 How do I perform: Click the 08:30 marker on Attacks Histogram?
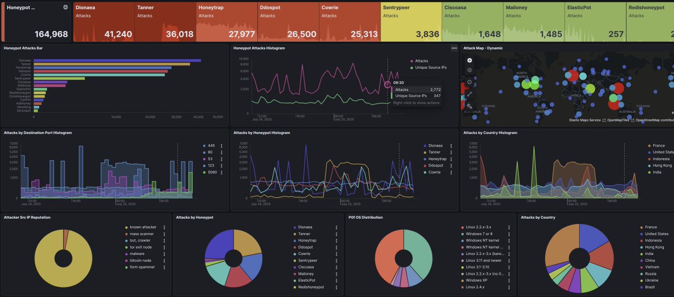[x=387, y=84]
